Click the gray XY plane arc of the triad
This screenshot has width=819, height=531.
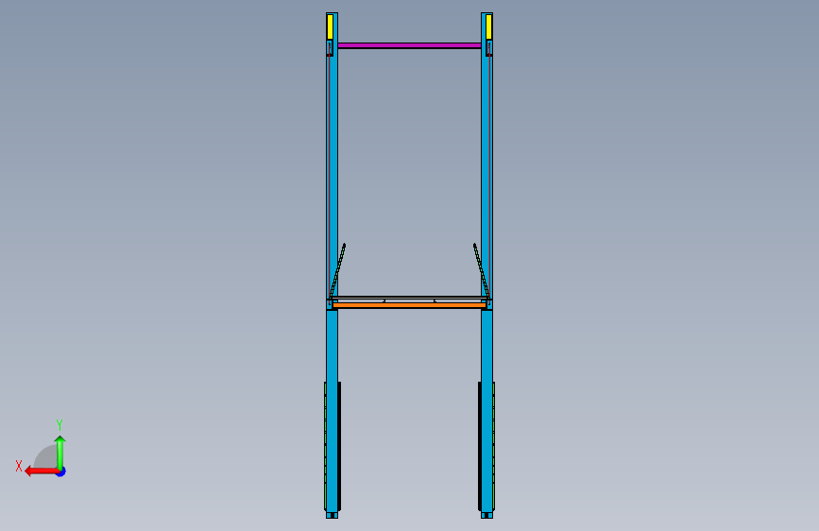click(x=45, y=456)
